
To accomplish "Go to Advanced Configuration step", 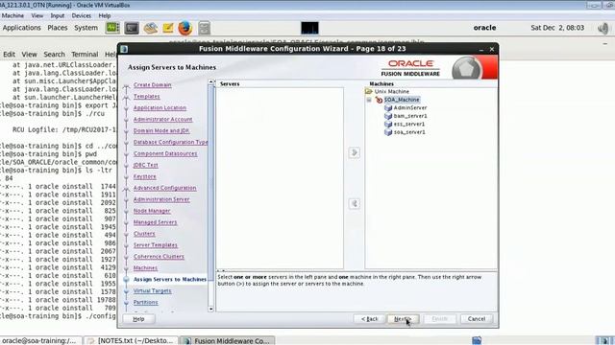I will point(164,188).
